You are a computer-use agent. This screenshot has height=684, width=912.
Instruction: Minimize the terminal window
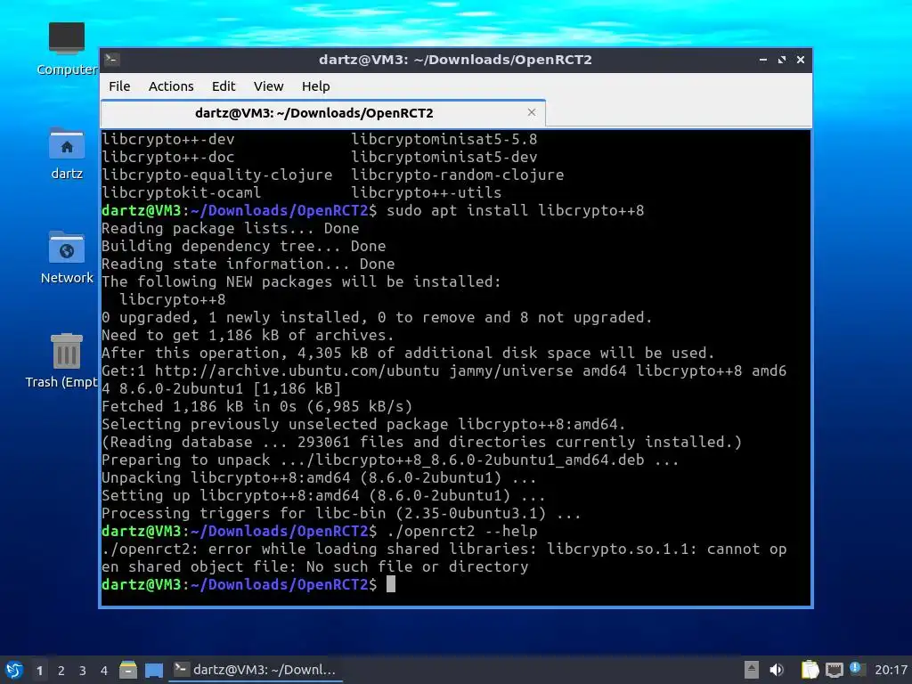(763, 60)
